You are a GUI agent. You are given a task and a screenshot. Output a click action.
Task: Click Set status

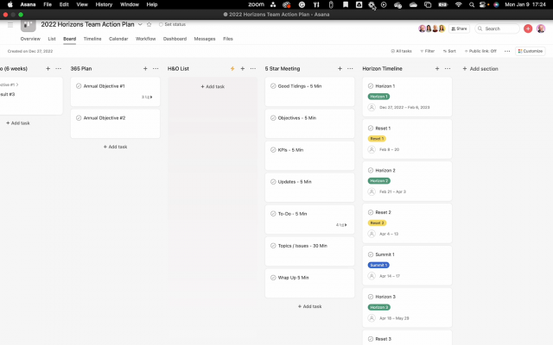pos(172,24)
